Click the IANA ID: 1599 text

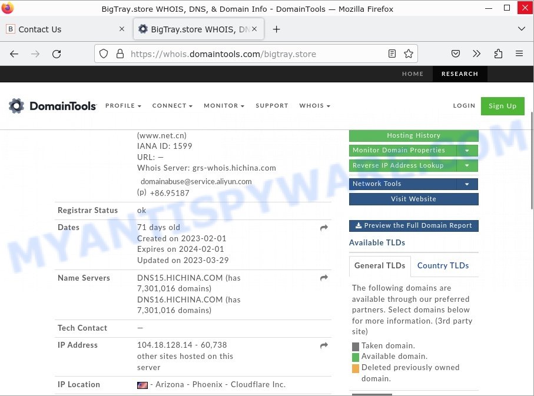(164, 147)
